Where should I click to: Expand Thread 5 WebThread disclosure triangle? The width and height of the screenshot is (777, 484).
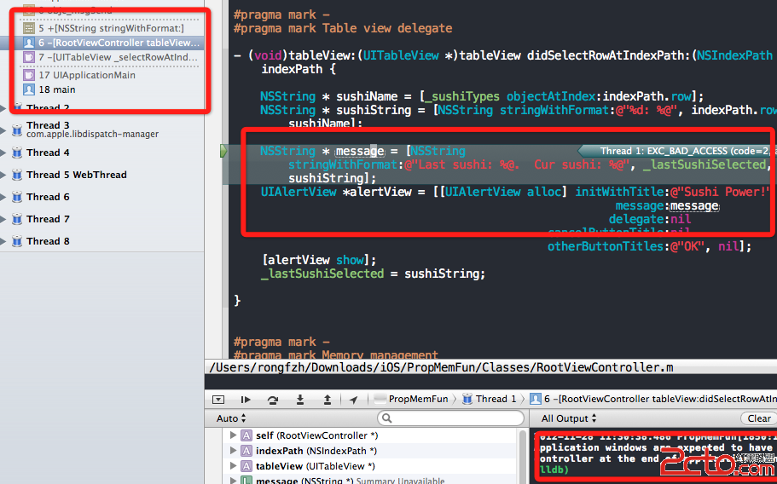pyautogui.click(x=4, y=175)
